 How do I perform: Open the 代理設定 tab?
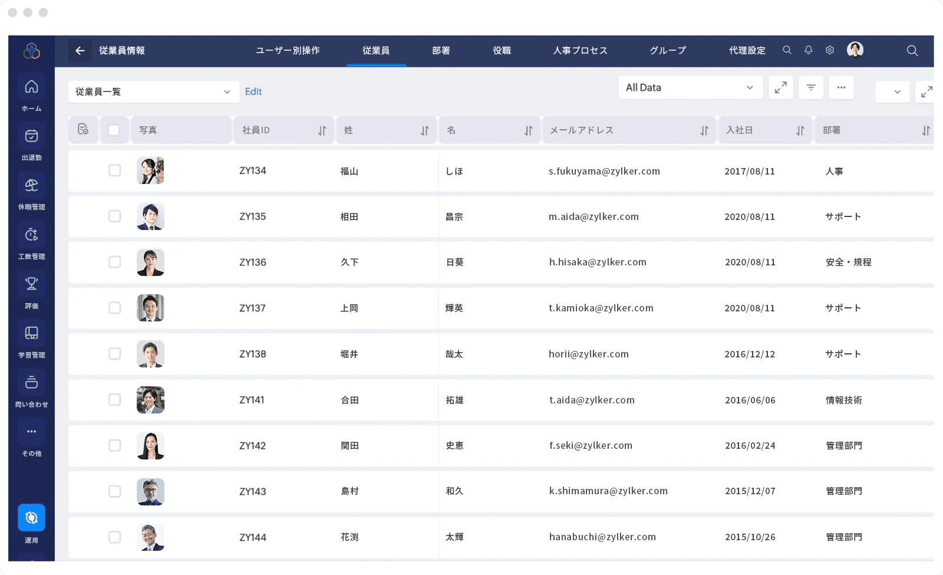(x=747, y=51)
